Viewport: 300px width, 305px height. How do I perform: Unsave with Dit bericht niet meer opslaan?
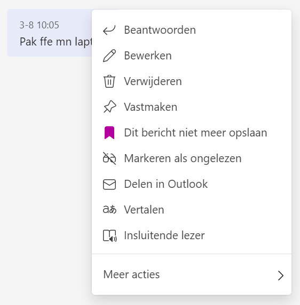(192, 133)
